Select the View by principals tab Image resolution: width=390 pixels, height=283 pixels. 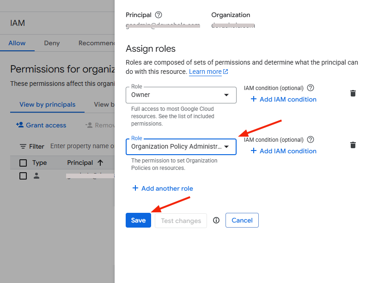click(x=47, y=104)
